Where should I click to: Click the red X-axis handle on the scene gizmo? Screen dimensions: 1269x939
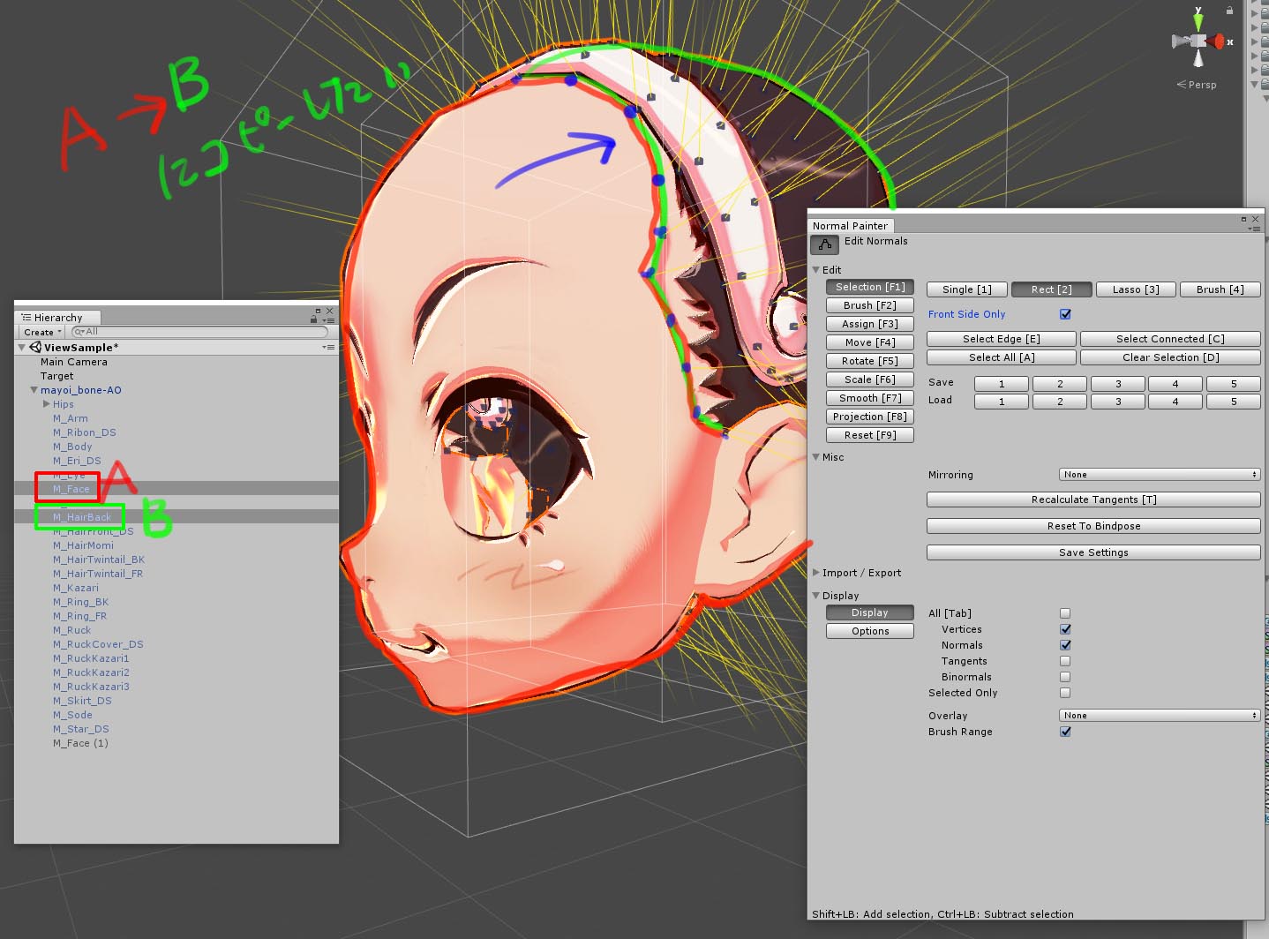[1220, 41]
